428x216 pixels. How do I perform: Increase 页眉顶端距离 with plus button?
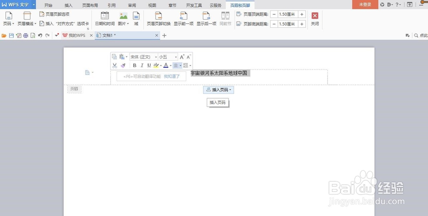click(x=302, y=15)
